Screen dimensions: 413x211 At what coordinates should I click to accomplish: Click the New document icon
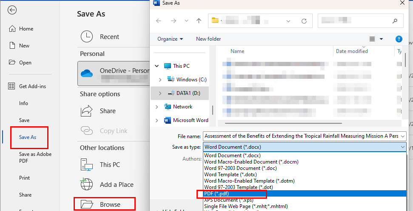(x=12, y=45)
